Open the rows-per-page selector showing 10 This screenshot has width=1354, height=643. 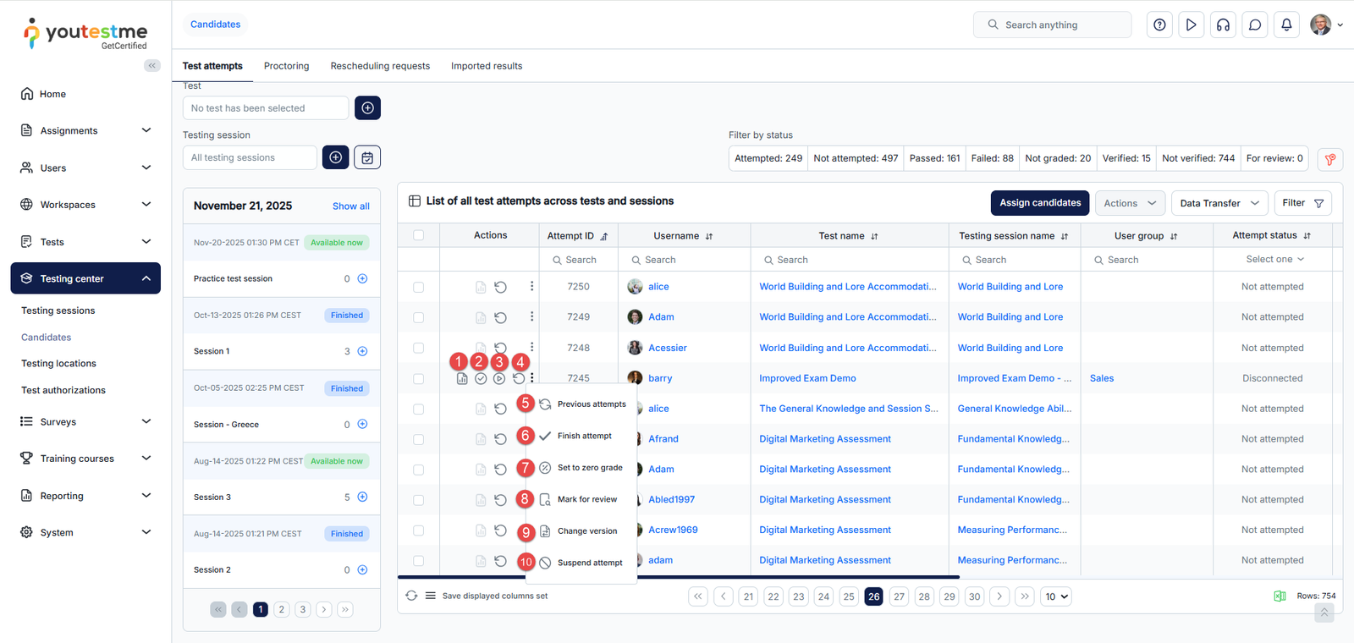tap(1056, 596)
